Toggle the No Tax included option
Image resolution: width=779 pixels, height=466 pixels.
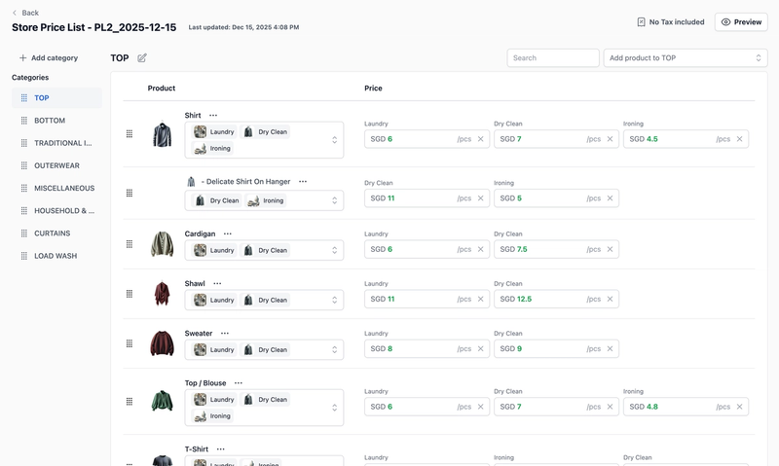coord(671,21)
